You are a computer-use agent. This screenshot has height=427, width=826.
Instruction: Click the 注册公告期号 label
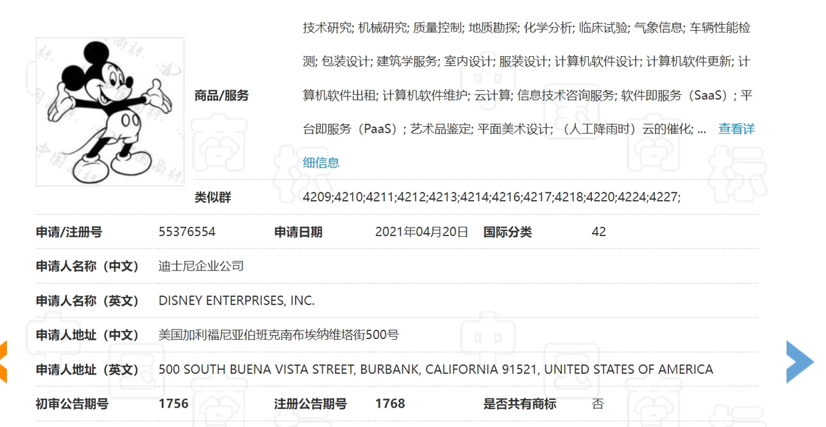pyautogui.click(x=310, y=404)
